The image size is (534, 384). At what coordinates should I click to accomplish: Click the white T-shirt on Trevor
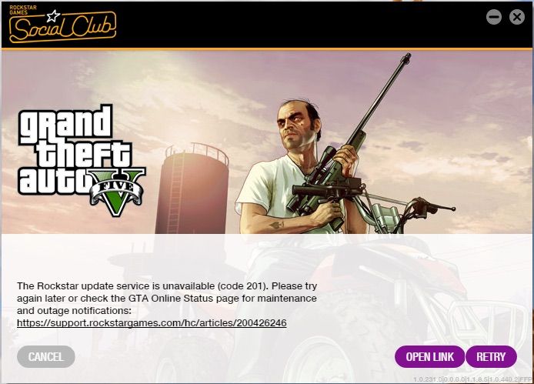(269, 191)
